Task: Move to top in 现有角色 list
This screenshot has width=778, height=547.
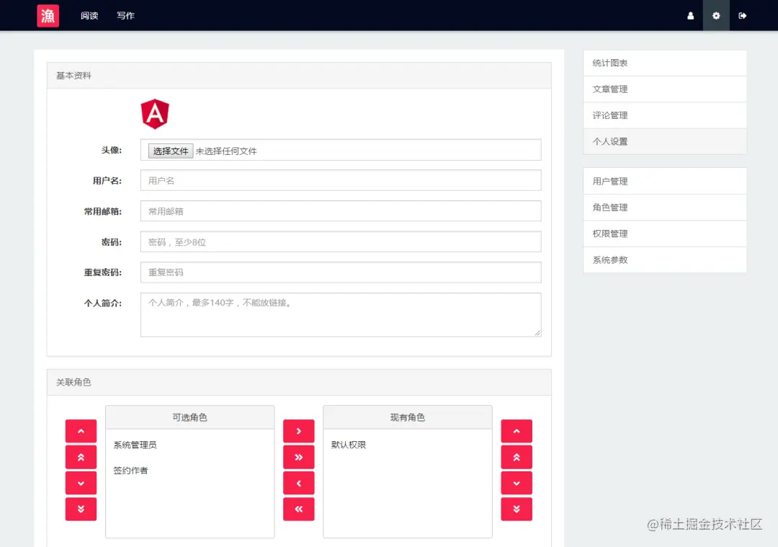Action: [517, 457]
